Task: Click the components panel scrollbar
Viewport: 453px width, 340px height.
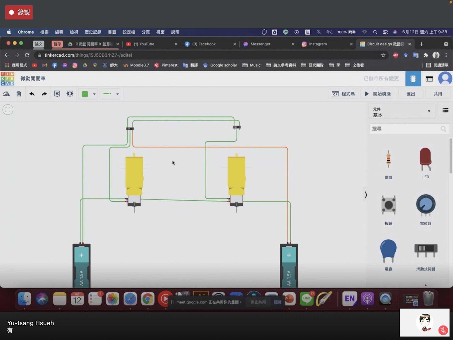Action: coord(451,156)
